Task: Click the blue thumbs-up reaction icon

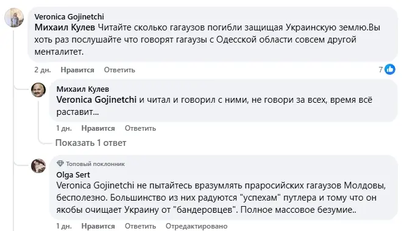Action: (x=389, y=69)
